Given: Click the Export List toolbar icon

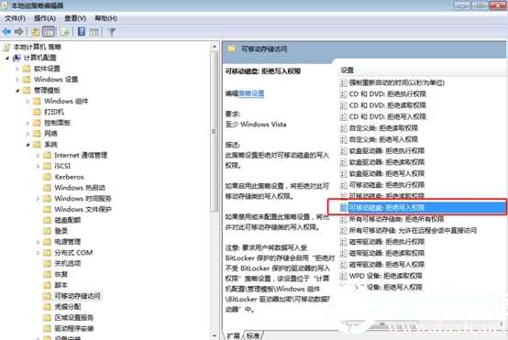Looking at the screenshot, I should pos(65,32).
